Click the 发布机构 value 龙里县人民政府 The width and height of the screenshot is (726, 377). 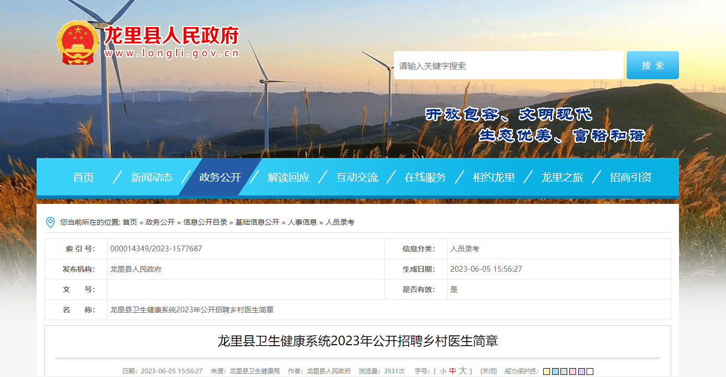(136, 269)
